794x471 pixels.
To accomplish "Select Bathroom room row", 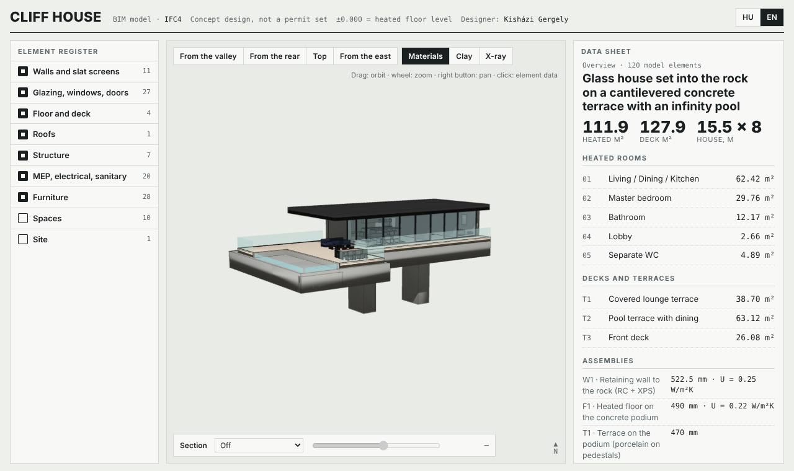I will point(678,217).
